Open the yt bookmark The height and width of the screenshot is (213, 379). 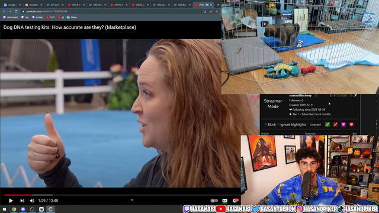(x=61, y=17)
